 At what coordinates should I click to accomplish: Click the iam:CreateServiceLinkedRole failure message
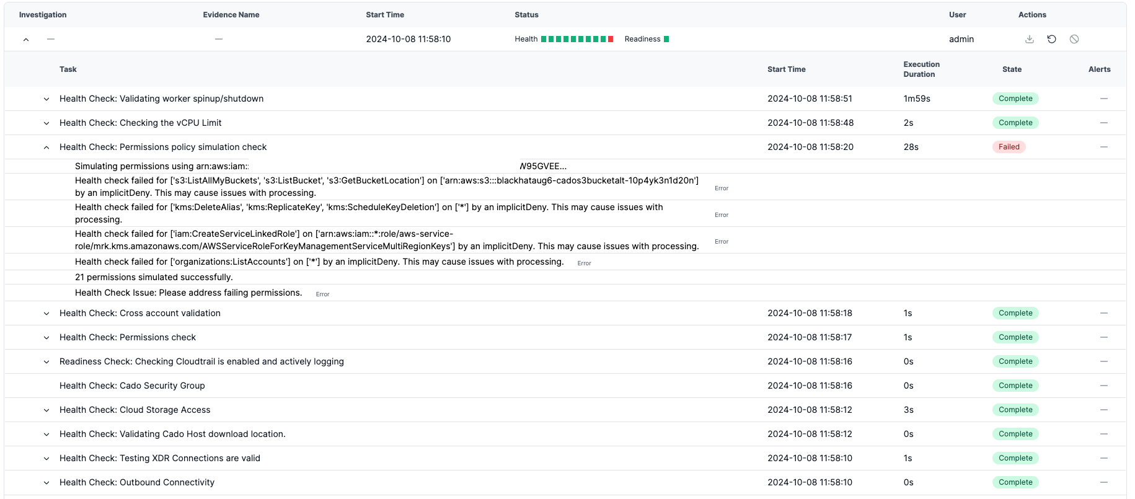click(x=387, y=240)
